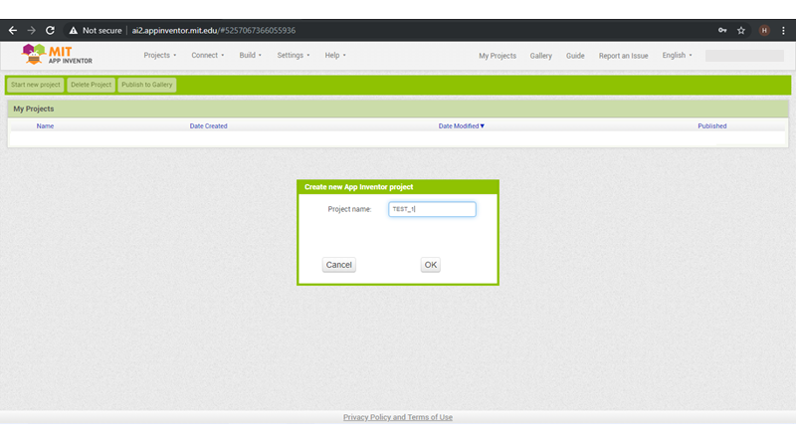
Task: Cancel the new project dialog
Action: point(338,265)
